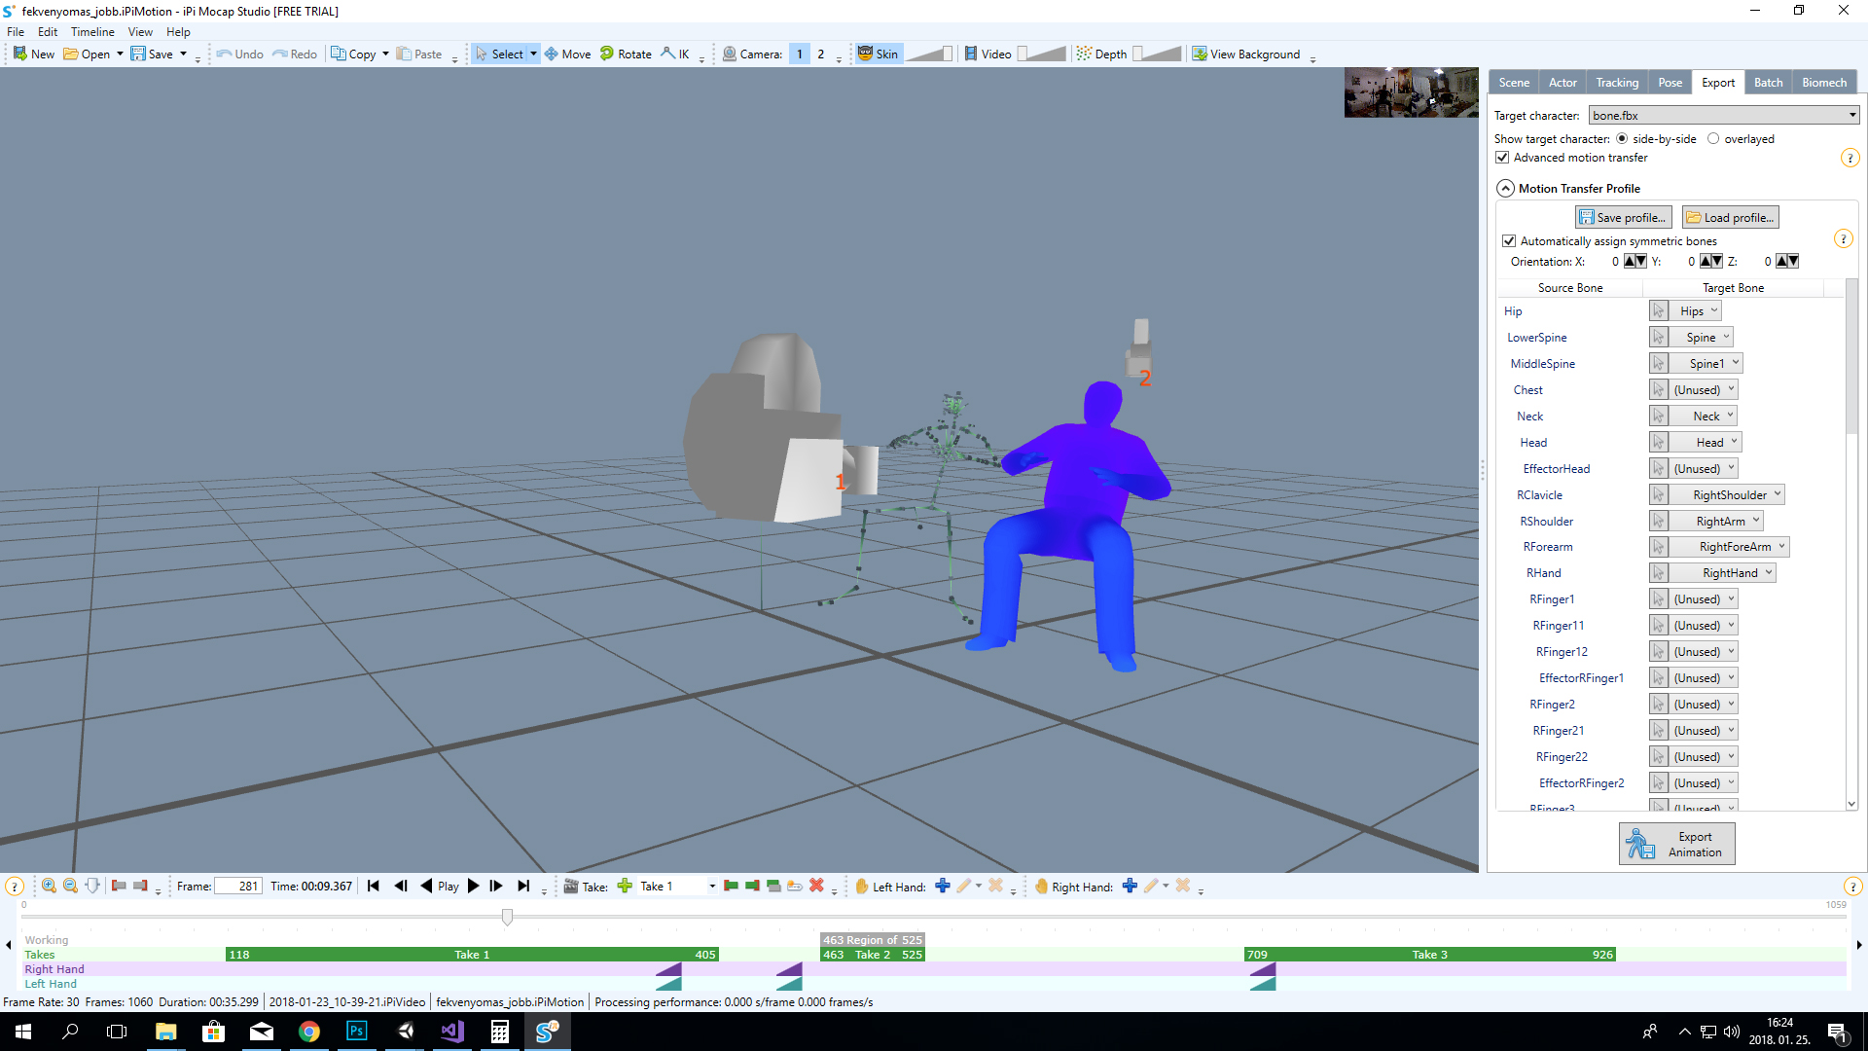Collapse the Motion Transfer Profile section
The height and width of the screenshot is (1051, 1868).
(x=1505, y=189)
